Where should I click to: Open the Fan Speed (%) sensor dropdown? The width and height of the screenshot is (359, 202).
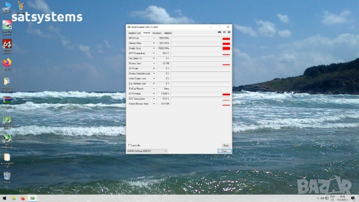(154, 58)
